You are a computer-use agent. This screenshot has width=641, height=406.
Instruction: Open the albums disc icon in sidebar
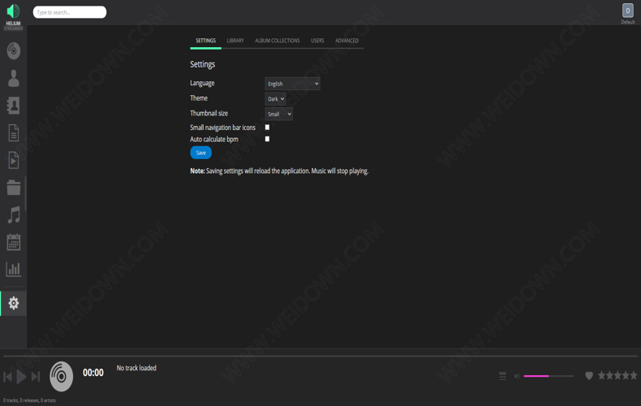14,50
